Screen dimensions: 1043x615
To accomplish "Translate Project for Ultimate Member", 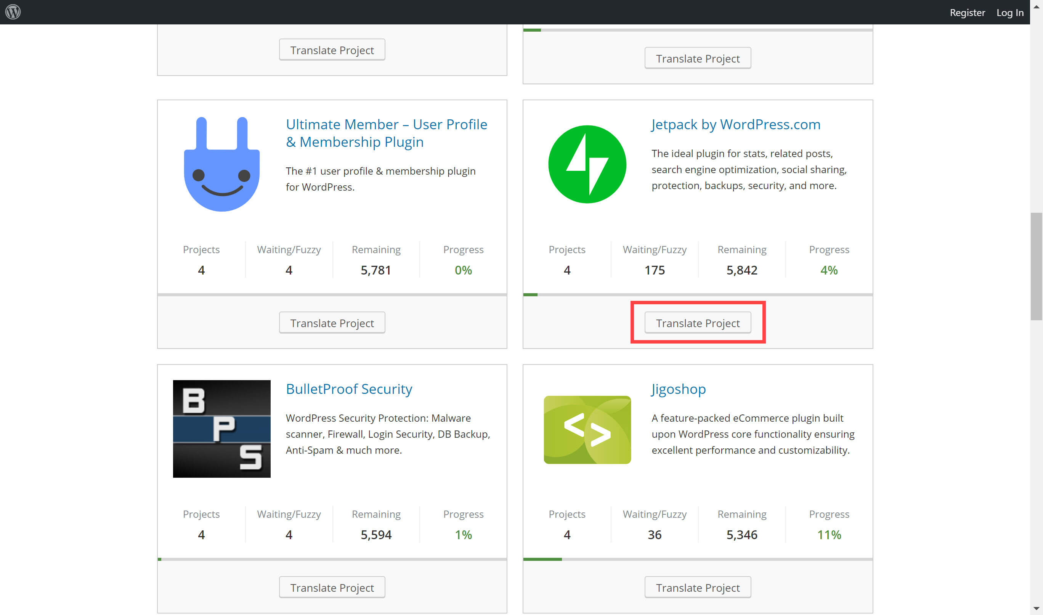I will 332,323.
